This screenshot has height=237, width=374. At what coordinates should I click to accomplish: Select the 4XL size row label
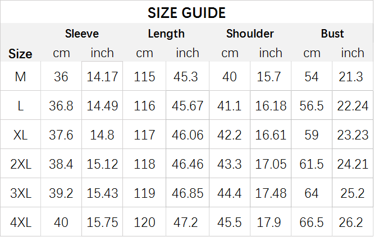(x=21, y=222)
